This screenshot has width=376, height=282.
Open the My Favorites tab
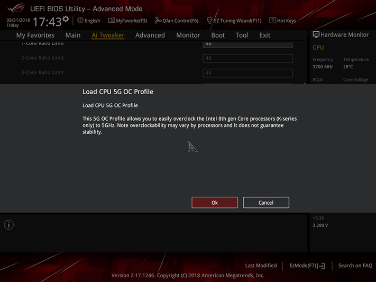point(35,35)
